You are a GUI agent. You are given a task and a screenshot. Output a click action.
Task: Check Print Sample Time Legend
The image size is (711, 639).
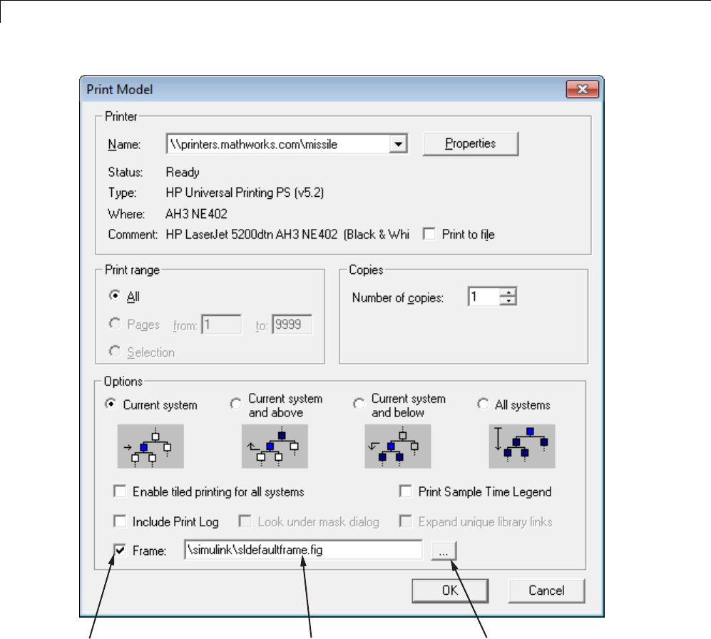tap(405, 491)
